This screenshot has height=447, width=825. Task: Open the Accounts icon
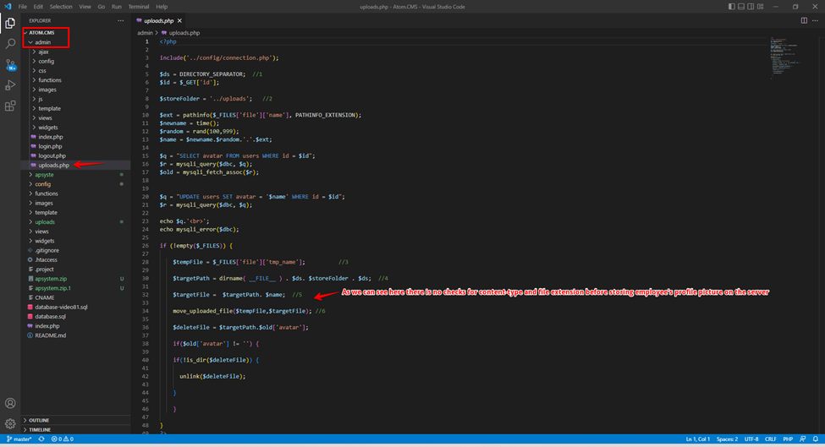coord(10,403)
